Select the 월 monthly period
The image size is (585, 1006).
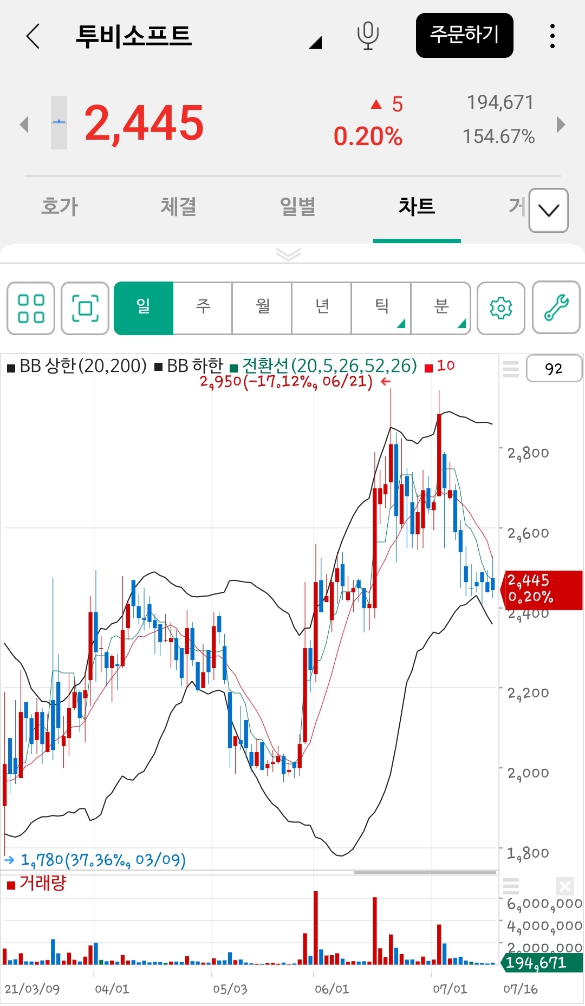click(262, 308)
